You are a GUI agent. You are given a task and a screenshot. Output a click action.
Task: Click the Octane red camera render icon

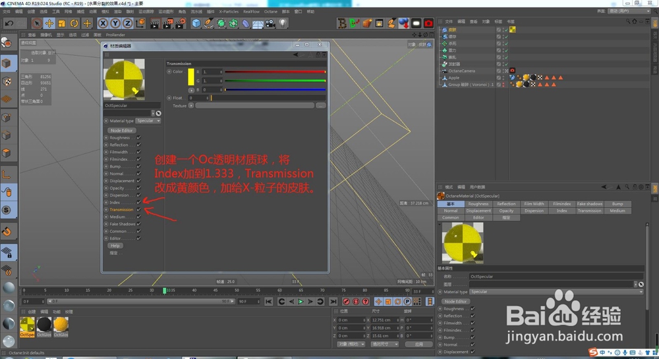click(428, 24)
